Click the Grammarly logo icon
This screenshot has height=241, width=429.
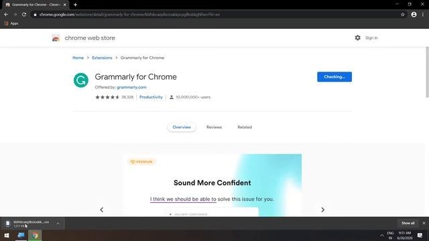pyautogui.click(x=81, y=80)
